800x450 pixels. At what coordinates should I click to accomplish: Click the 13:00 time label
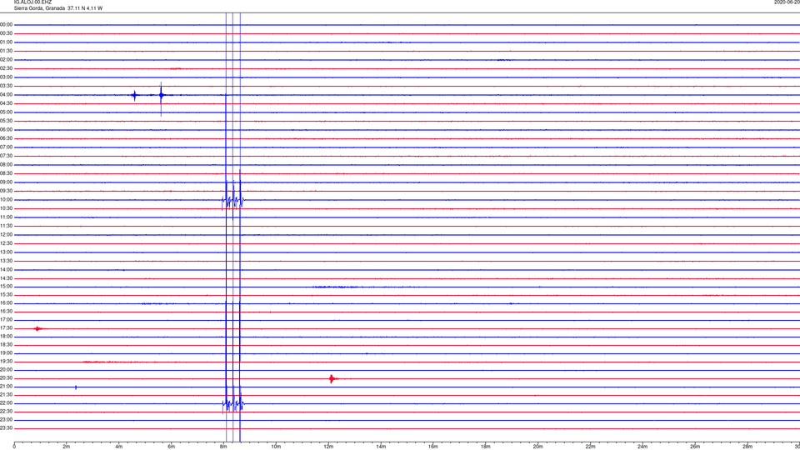pos(7,252)
